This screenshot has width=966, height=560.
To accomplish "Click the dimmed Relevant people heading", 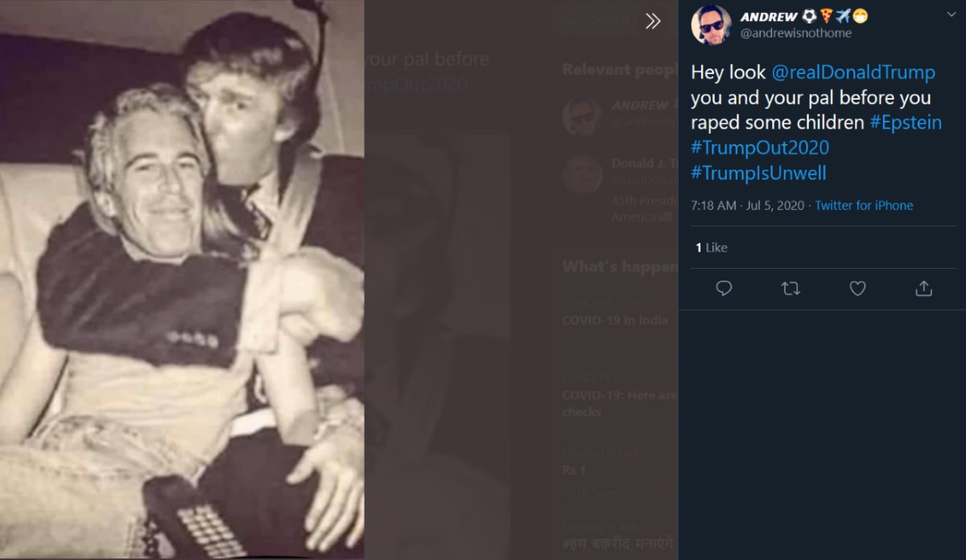I will pos(620,70).
